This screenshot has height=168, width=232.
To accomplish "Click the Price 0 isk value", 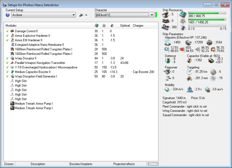I will [198, 98].
